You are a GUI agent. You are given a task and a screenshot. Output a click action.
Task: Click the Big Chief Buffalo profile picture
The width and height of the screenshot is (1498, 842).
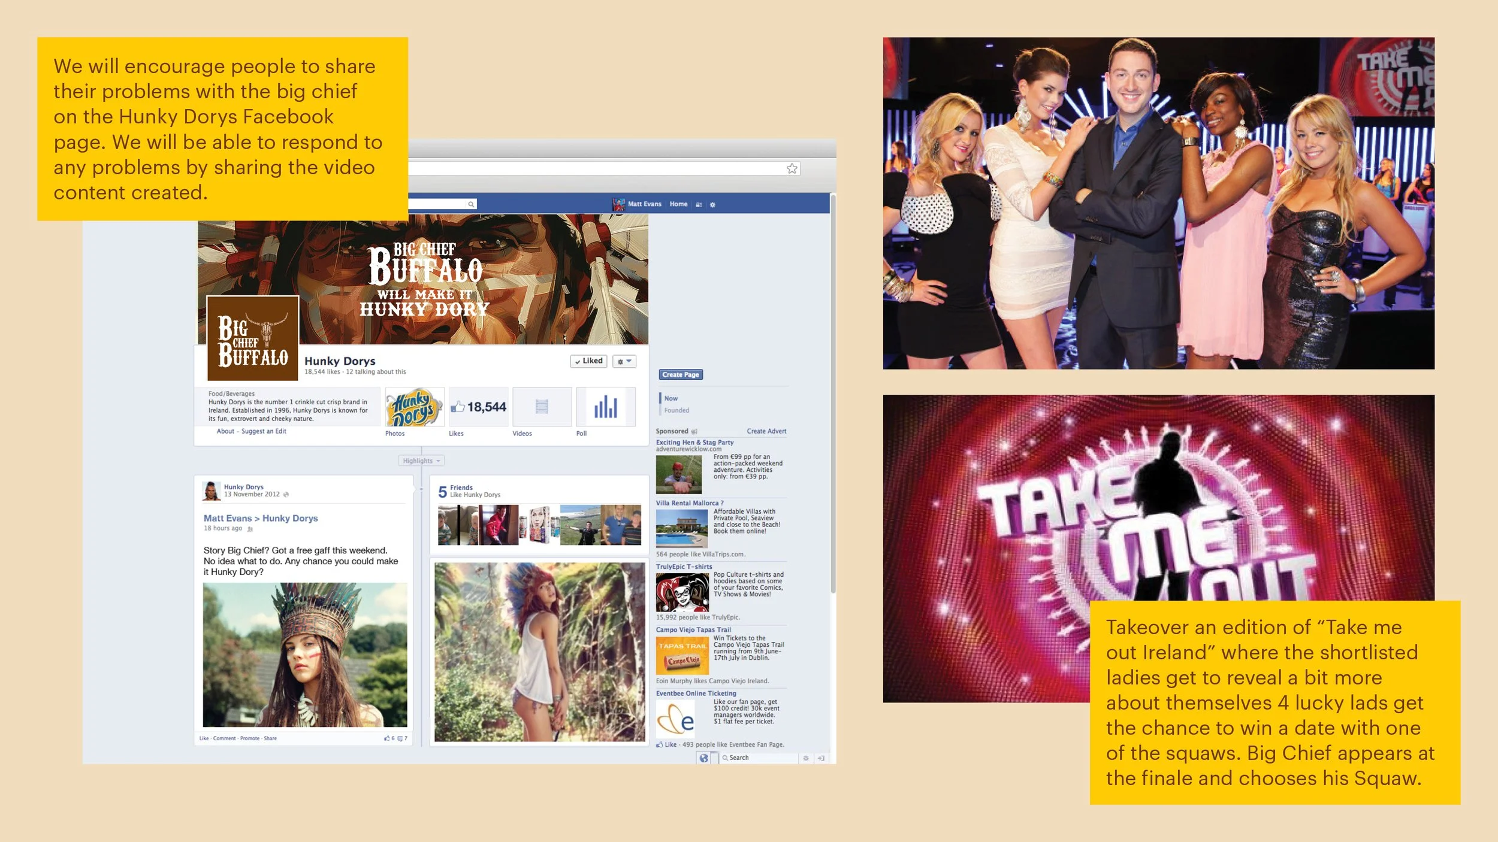point(252,338)
